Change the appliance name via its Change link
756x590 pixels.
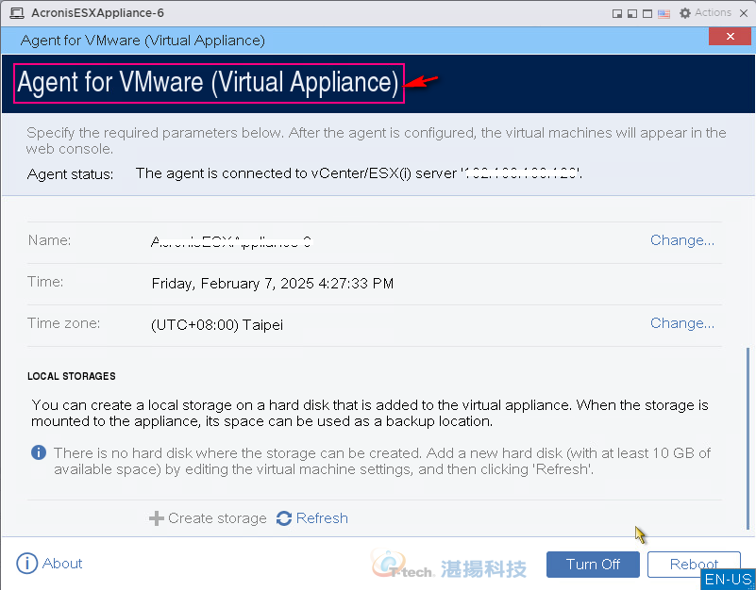[x=682, y=240]
